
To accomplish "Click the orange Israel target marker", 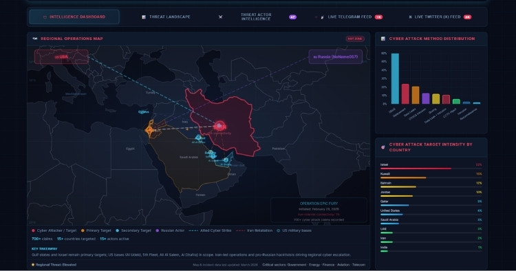I will tap(150, 130).
